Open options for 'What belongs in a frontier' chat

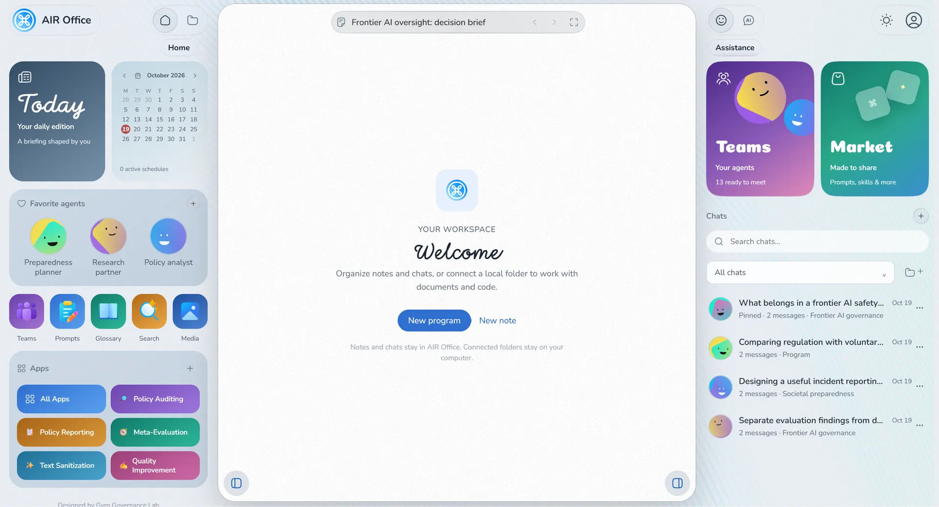coord(919,308)
